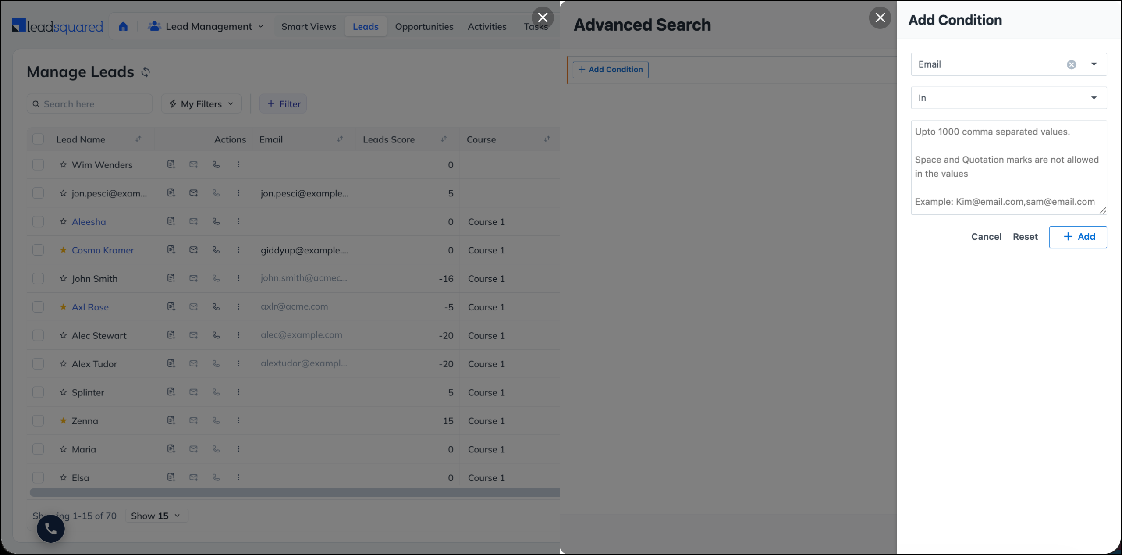This screenshot has width=1122, height=555.
Task: Open more actions menu for Aleesha
Action: pos(238,221)
